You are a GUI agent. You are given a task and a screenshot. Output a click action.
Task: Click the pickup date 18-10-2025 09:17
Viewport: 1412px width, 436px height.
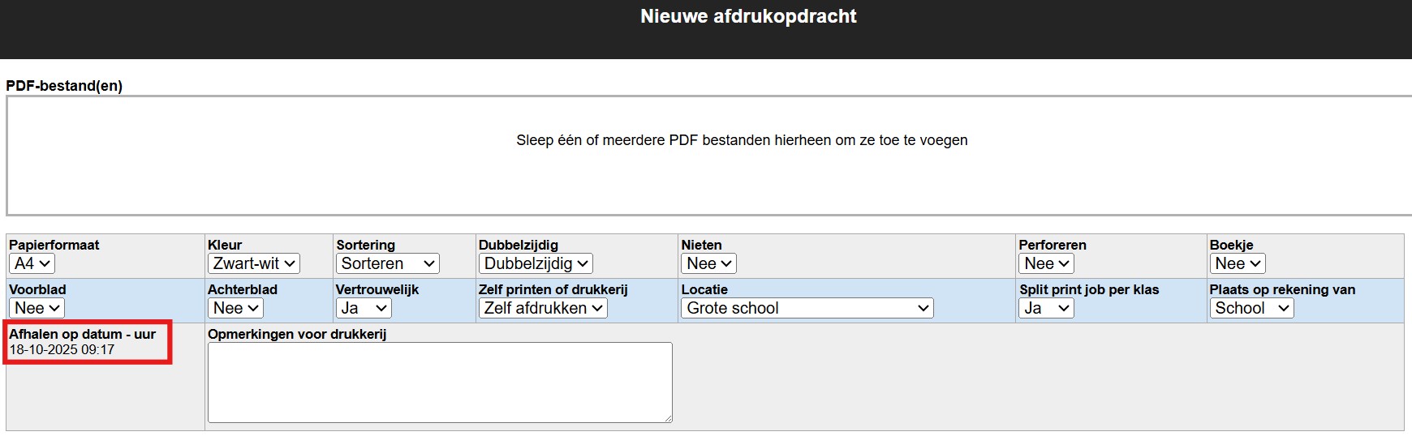[x=62, y=350]
